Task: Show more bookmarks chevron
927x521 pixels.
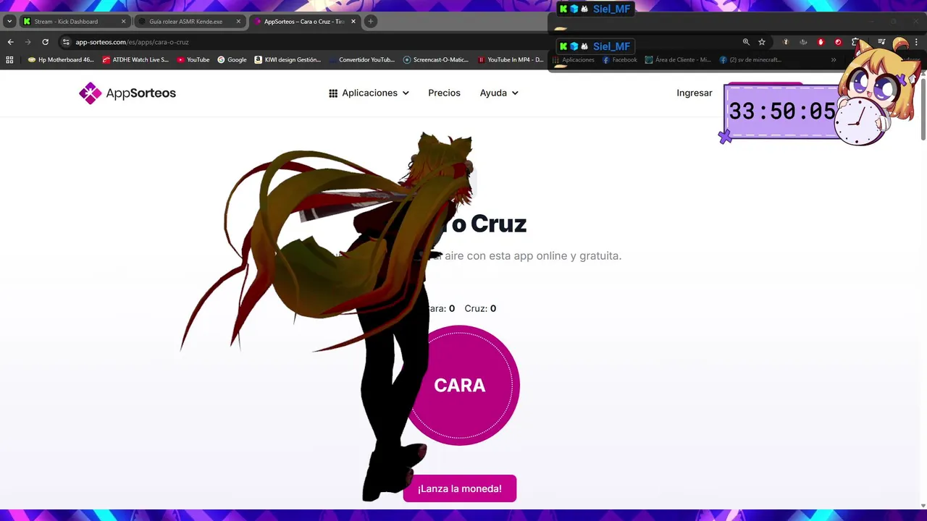Action: pos(834,60)
